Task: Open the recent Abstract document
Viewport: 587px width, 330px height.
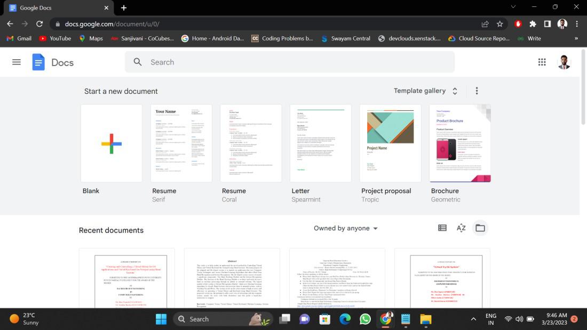Action: (232, 278)
